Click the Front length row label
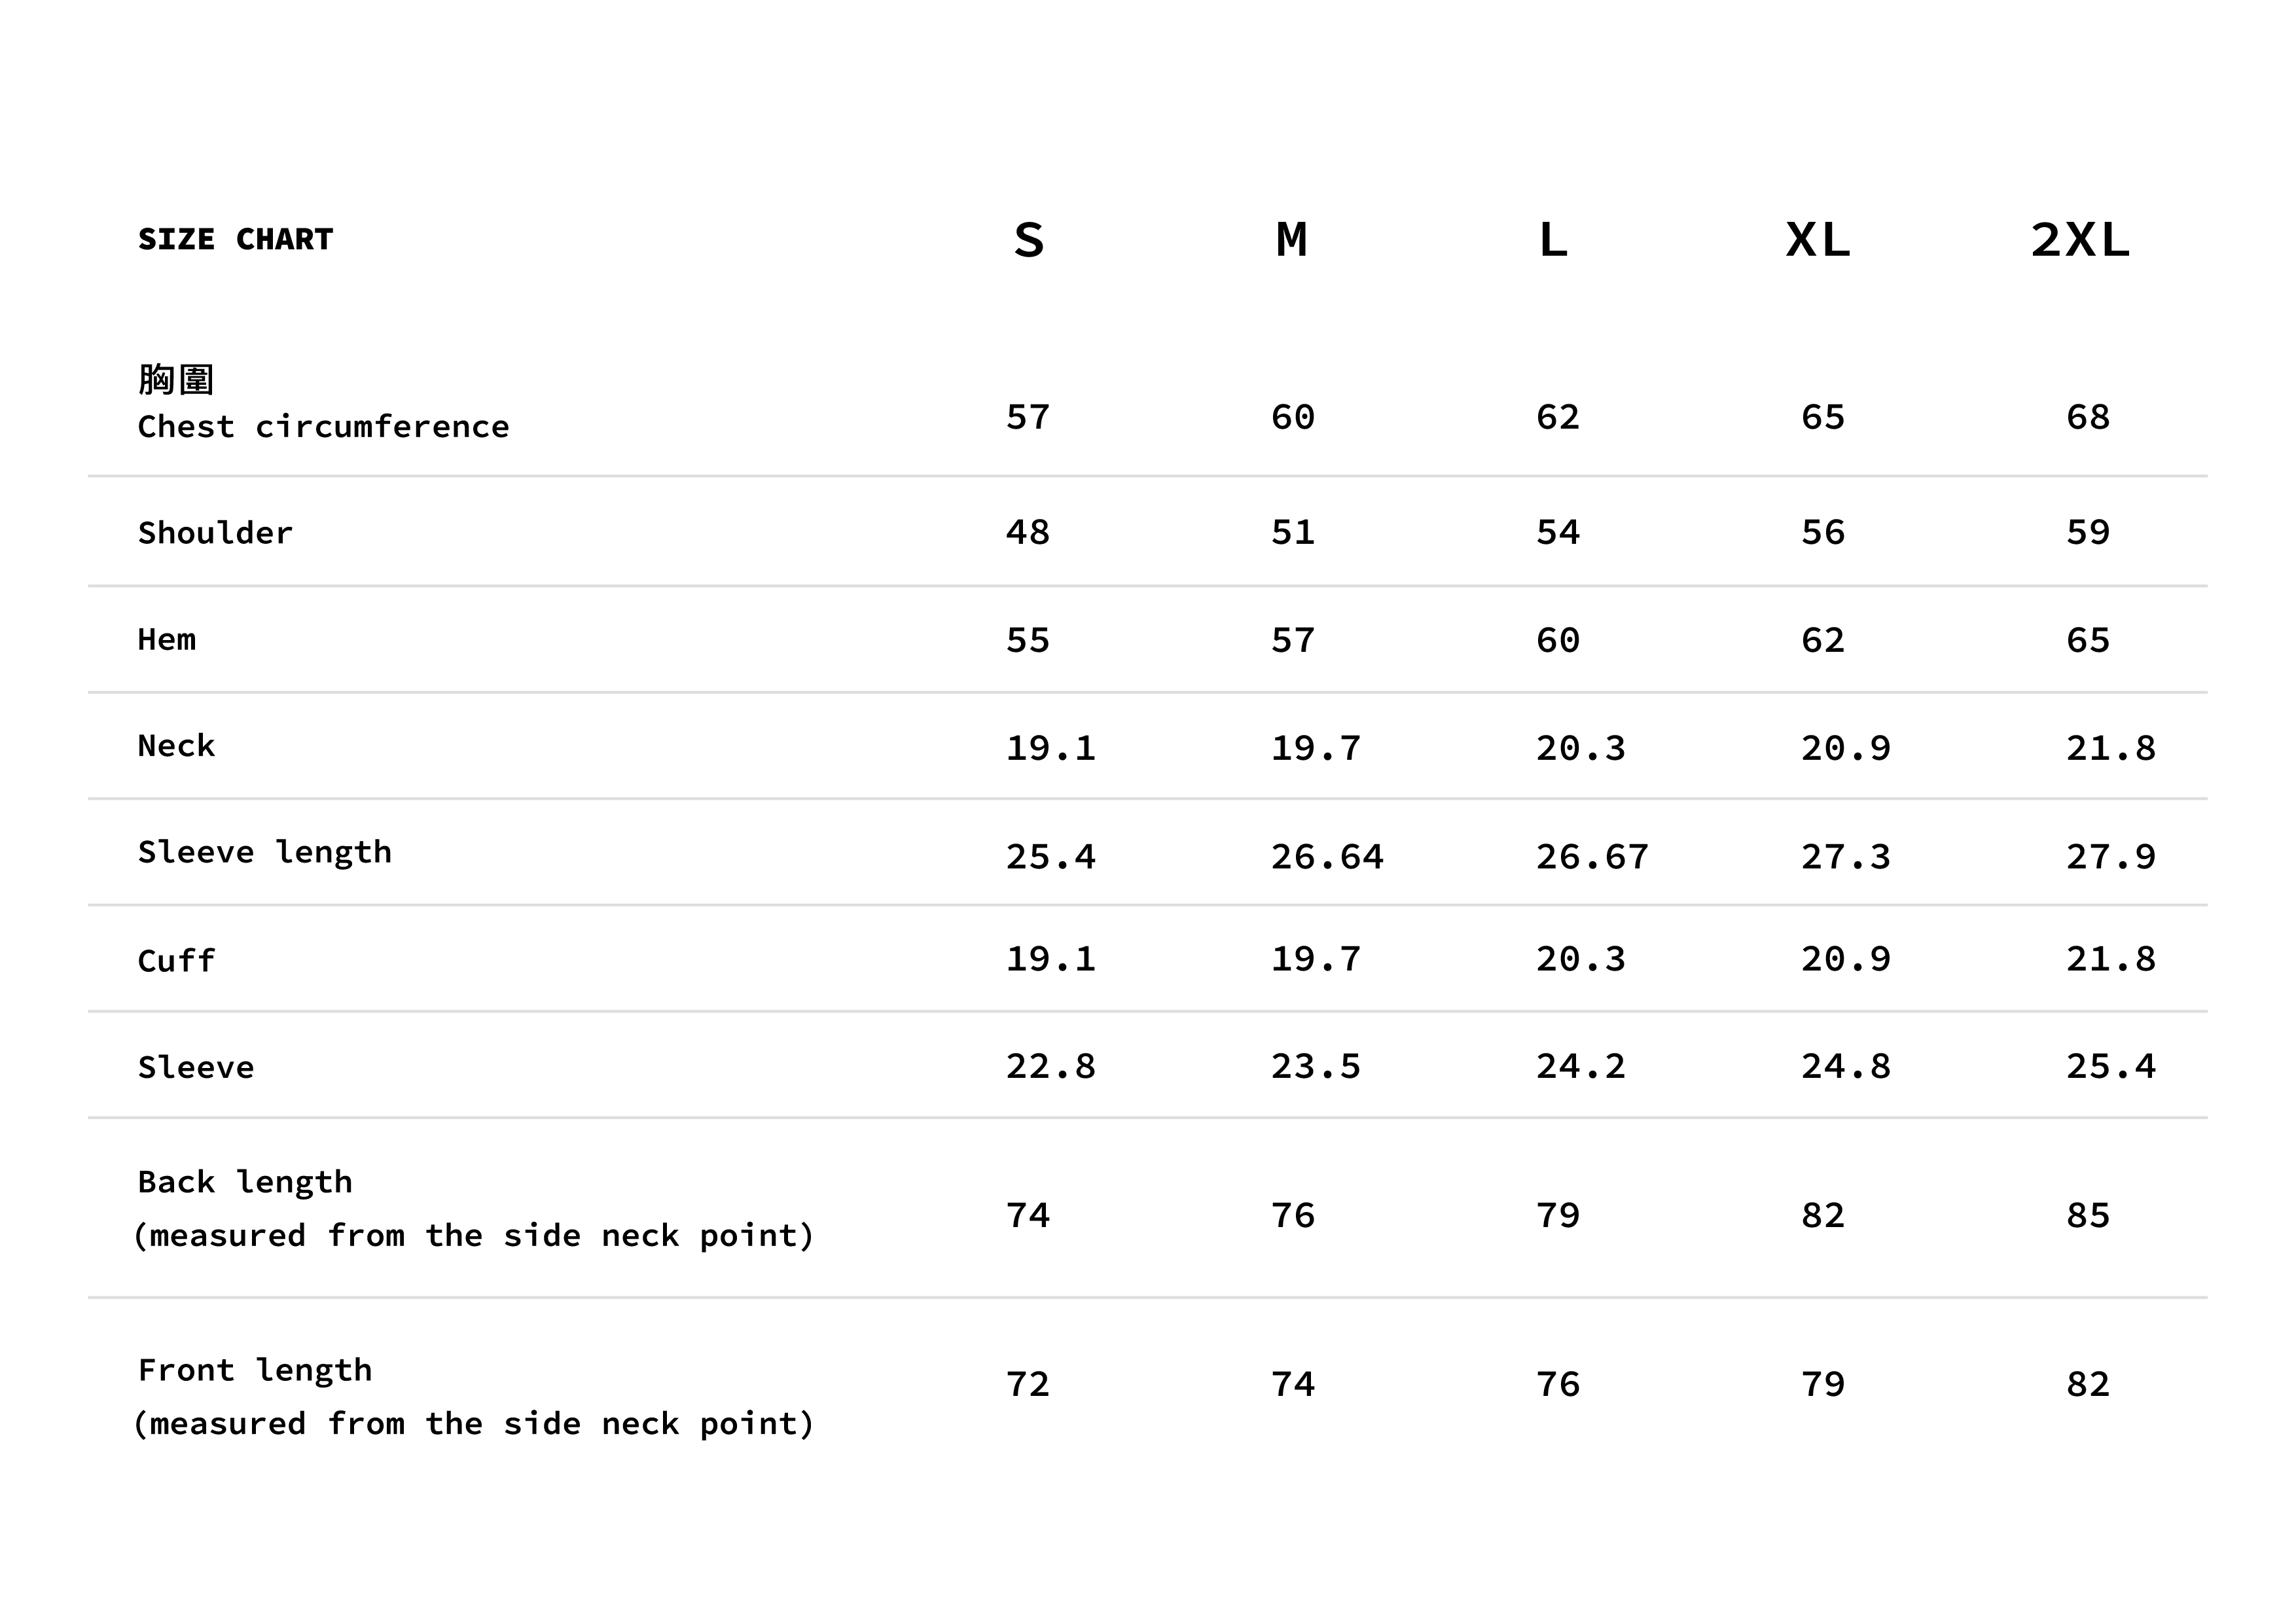This screenshot has height=1623, width=2296. coord(255,1370)
